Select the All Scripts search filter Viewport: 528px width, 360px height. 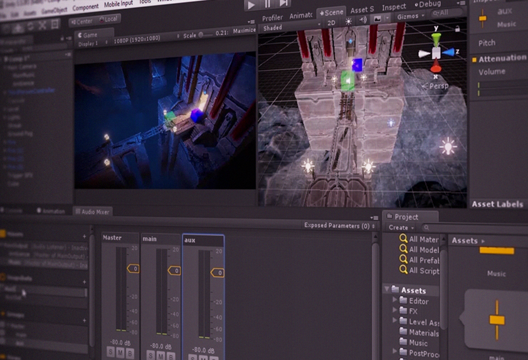point(420,270)
